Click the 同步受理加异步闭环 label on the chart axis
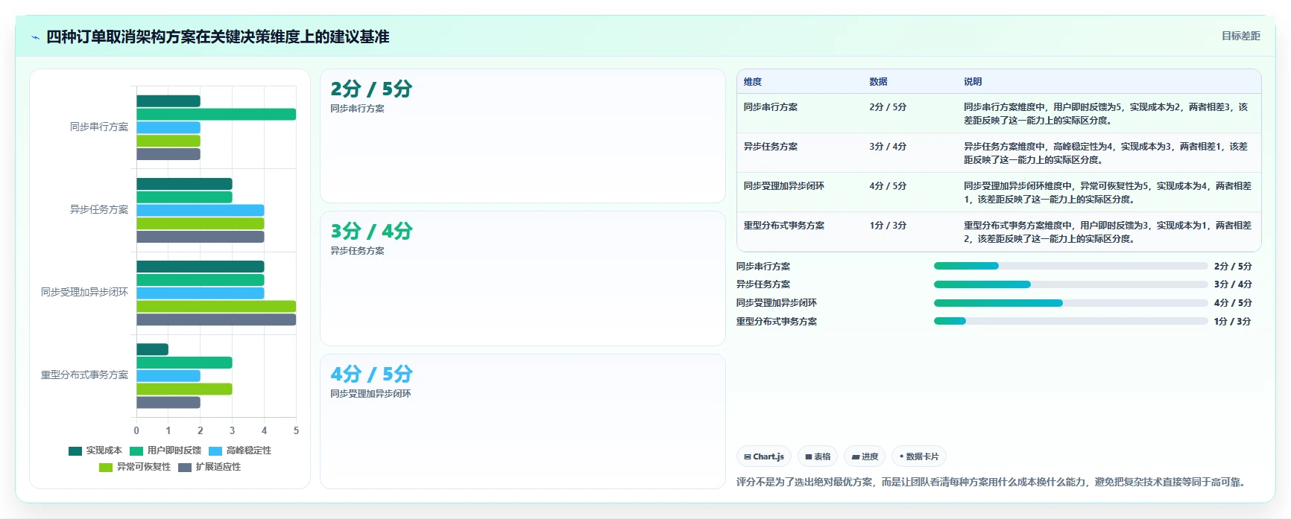This screenshot has width=1291, height=519. (84, 292)
